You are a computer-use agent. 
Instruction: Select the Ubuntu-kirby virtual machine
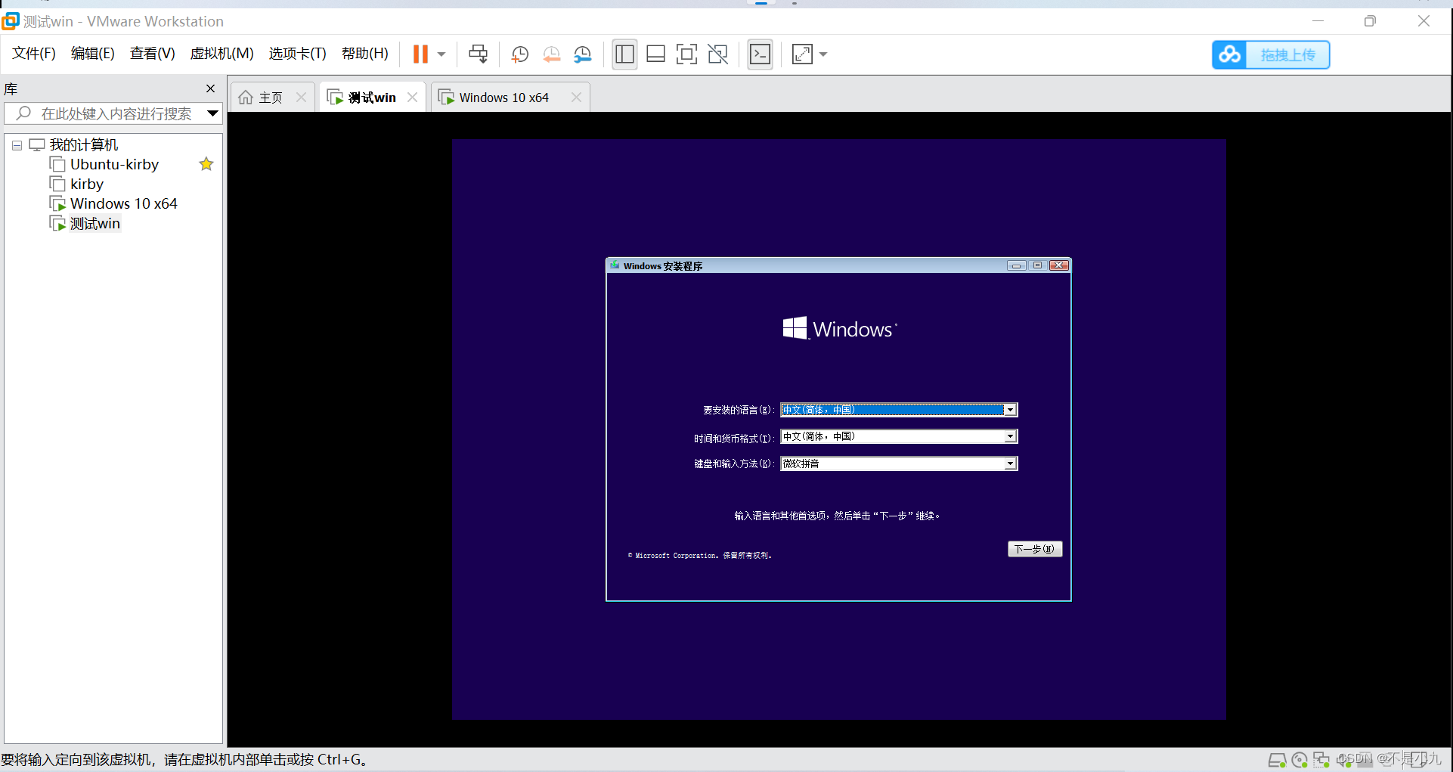(x=114, y=164)
